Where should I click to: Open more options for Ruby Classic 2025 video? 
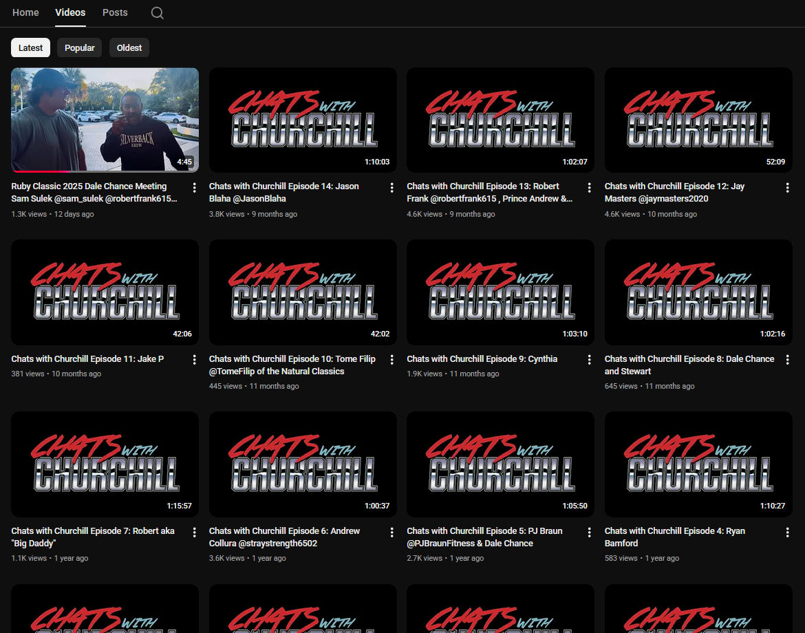(x=194, y=187)
